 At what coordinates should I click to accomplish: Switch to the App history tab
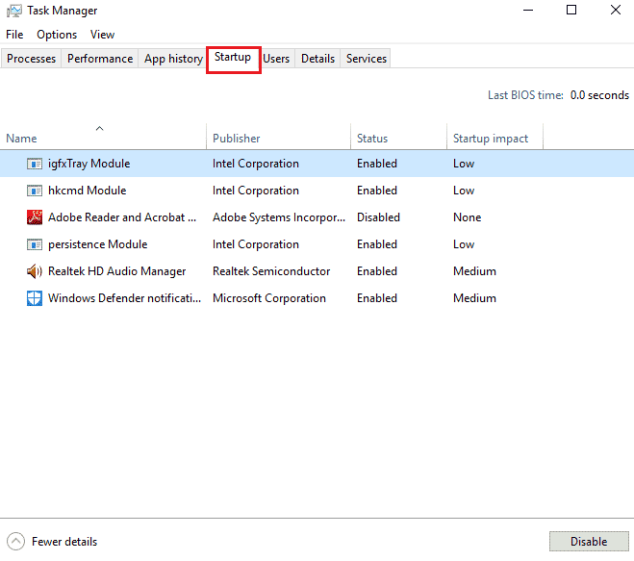pyautogui.click(x=173, y=59)
